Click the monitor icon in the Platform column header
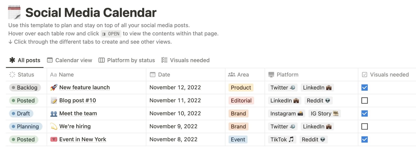Viewport: 416px width, 157px height. (x=271, y=74)
